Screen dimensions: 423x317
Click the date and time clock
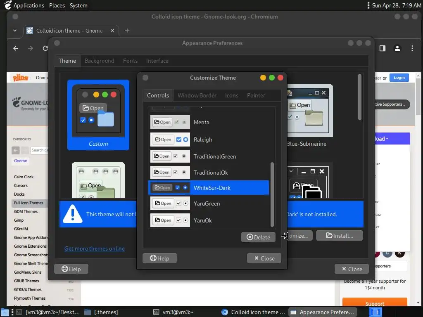[397, 5]
